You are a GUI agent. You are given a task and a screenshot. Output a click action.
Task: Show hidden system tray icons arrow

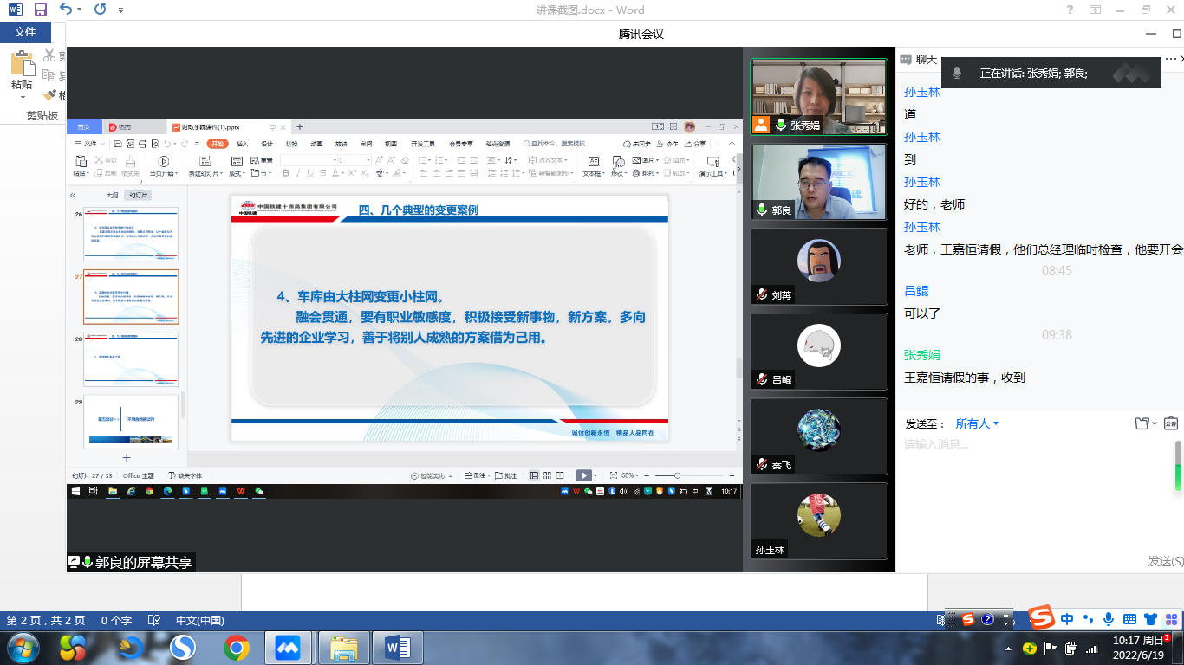click(1009, 648)
